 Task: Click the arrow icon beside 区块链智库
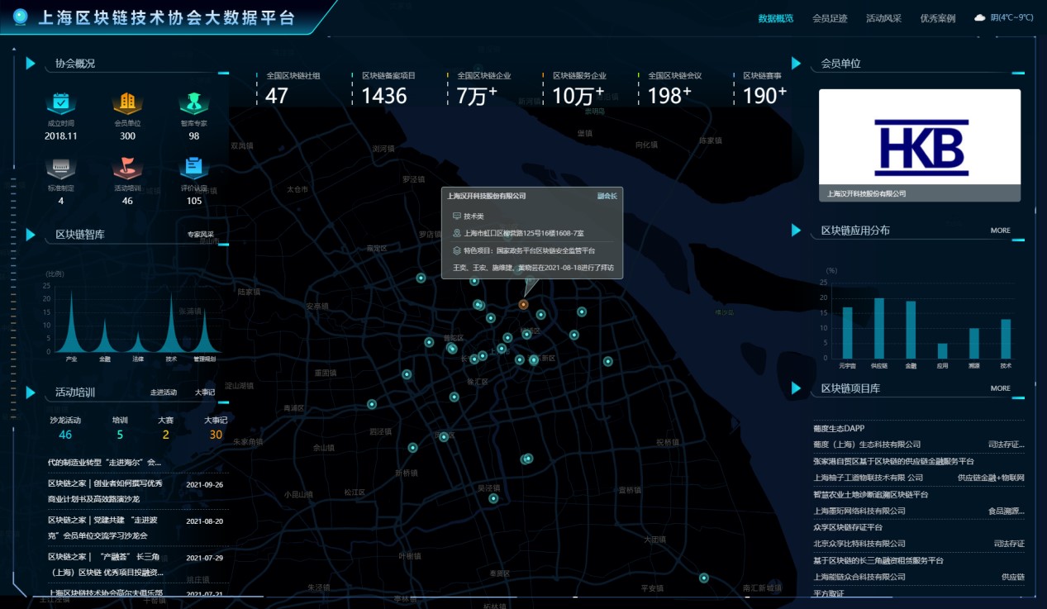coord(31,235)
